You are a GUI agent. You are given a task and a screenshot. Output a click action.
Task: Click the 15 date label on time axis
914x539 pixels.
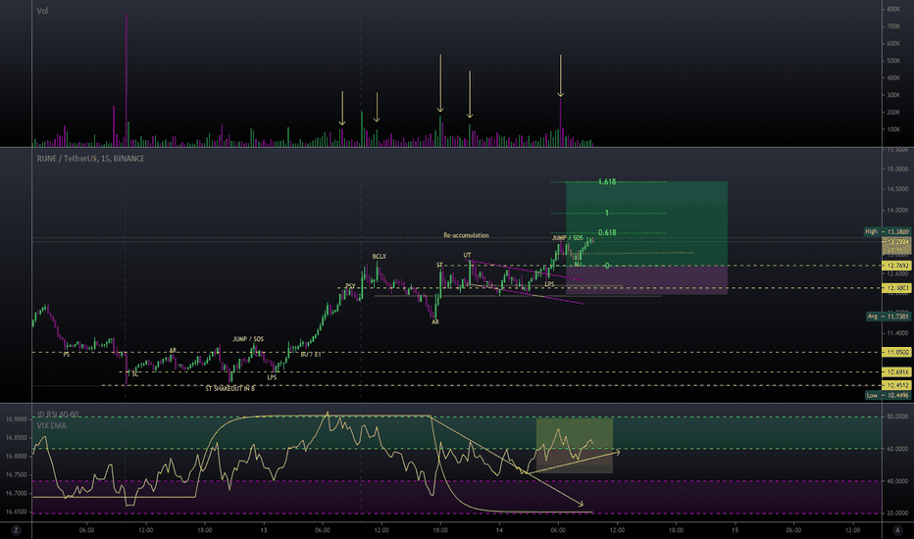[736, 530]
